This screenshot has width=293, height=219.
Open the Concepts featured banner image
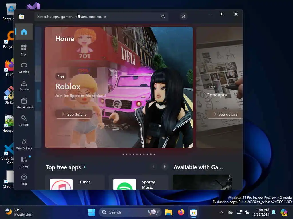point(219,87)
